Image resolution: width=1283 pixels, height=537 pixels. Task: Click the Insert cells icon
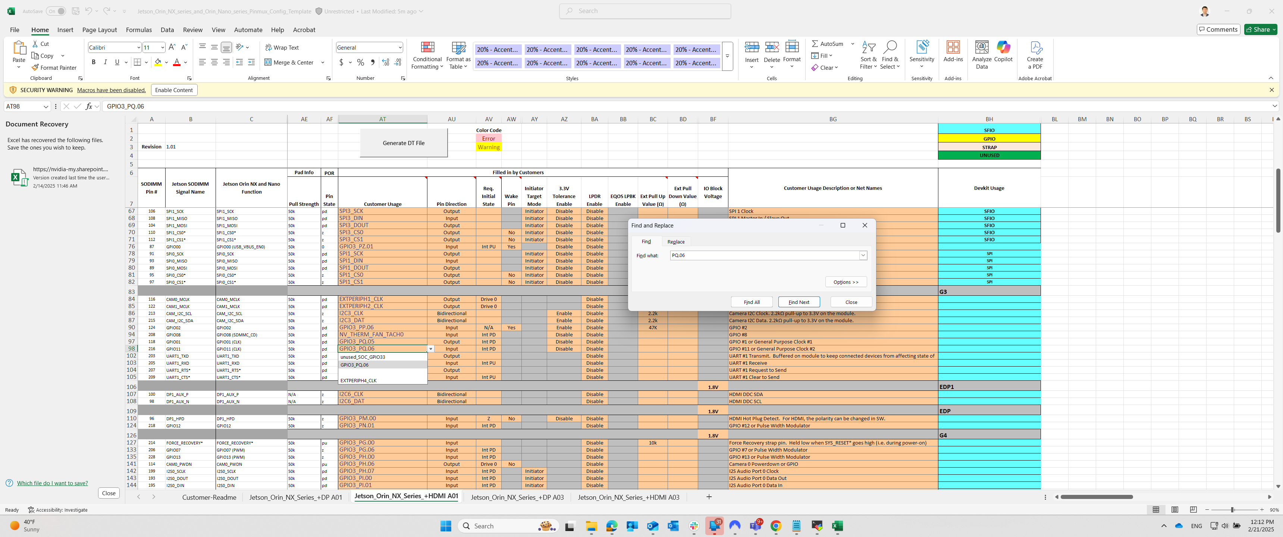click(x=752, y=47)
